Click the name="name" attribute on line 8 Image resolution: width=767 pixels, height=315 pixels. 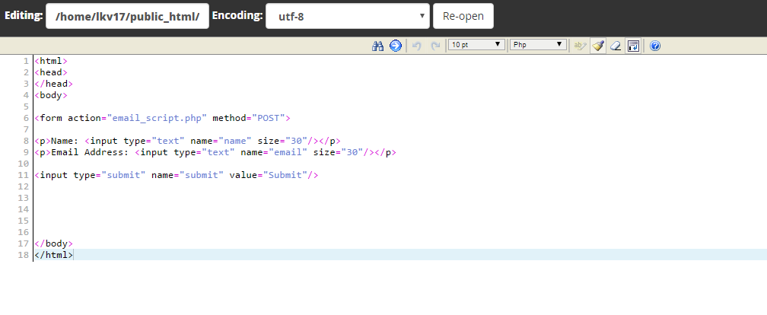click(221, 141)
